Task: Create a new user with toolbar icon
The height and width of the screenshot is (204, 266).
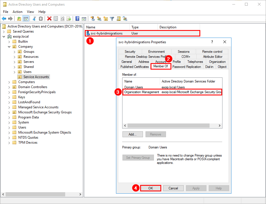Action: tap(93, 19)
